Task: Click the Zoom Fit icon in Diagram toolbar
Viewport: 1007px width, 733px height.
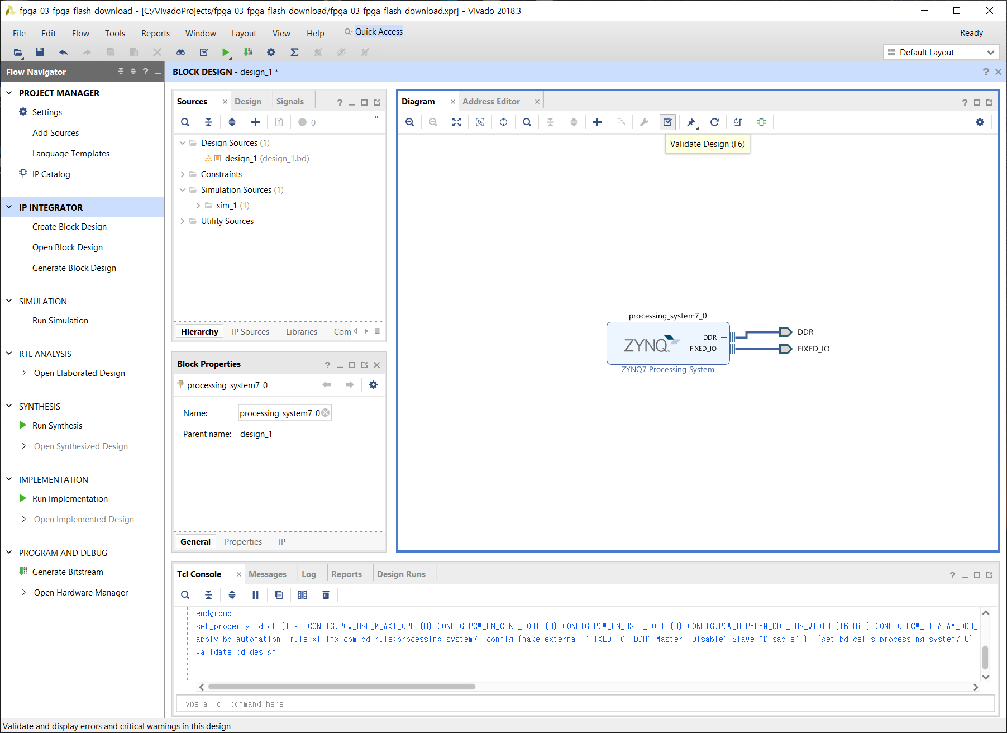Action: 456,122
